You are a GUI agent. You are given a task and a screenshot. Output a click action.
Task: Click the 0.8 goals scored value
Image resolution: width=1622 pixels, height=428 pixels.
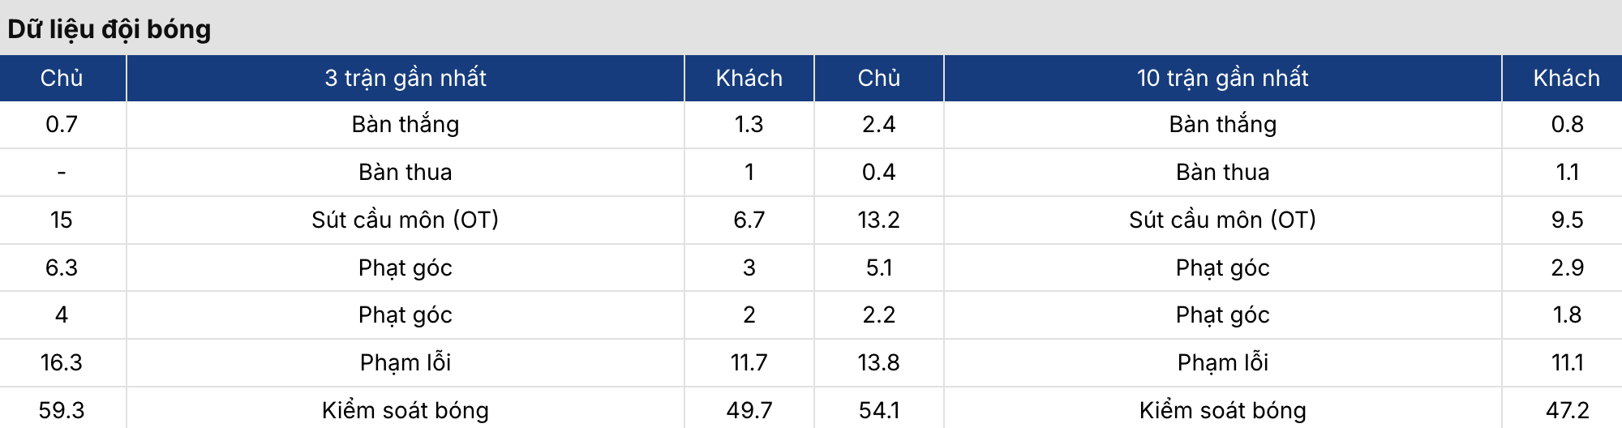click(1567, 124)
